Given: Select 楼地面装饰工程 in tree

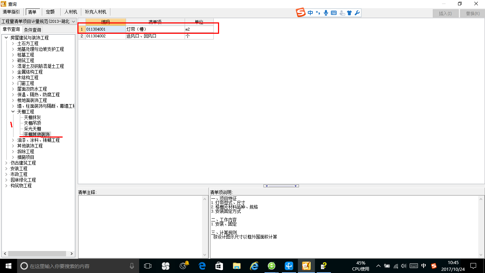Looking at the screenshot, I should pos(32,100).
